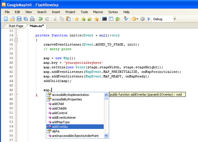198x142 pixels.
Task: Go to previous bookmark star icon
Action: 90,19
